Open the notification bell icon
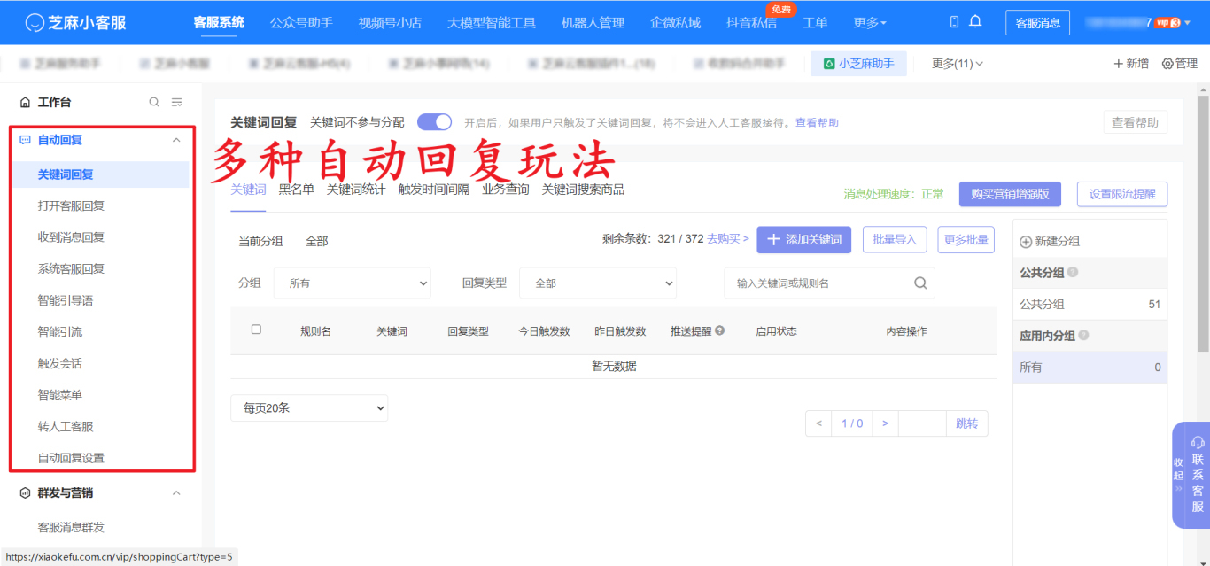This screenshot has width=1210, height=566. 975,21
